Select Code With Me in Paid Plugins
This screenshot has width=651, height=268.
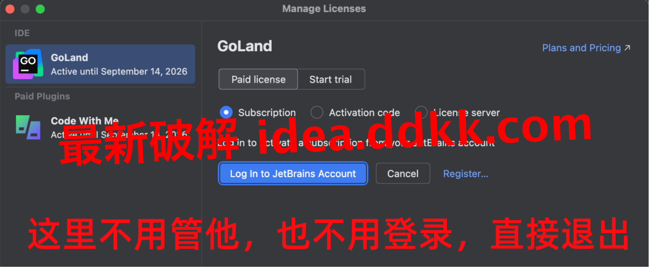[x=100, y=127]
